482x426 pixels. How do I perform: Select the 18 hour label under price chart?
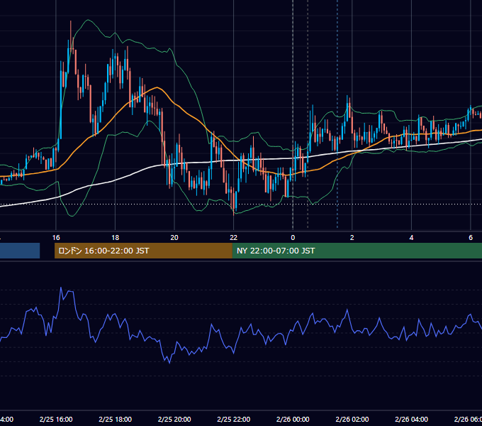coord(115,237)
